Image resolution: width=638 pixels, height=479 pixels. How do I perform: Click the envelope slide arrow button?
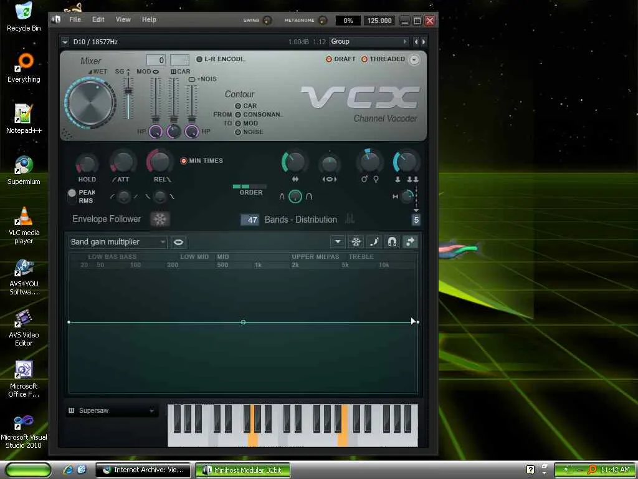[x=410, y=242]
